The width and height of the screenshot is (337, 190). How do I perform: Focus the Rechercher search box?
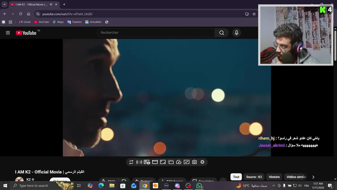(156, 33)
